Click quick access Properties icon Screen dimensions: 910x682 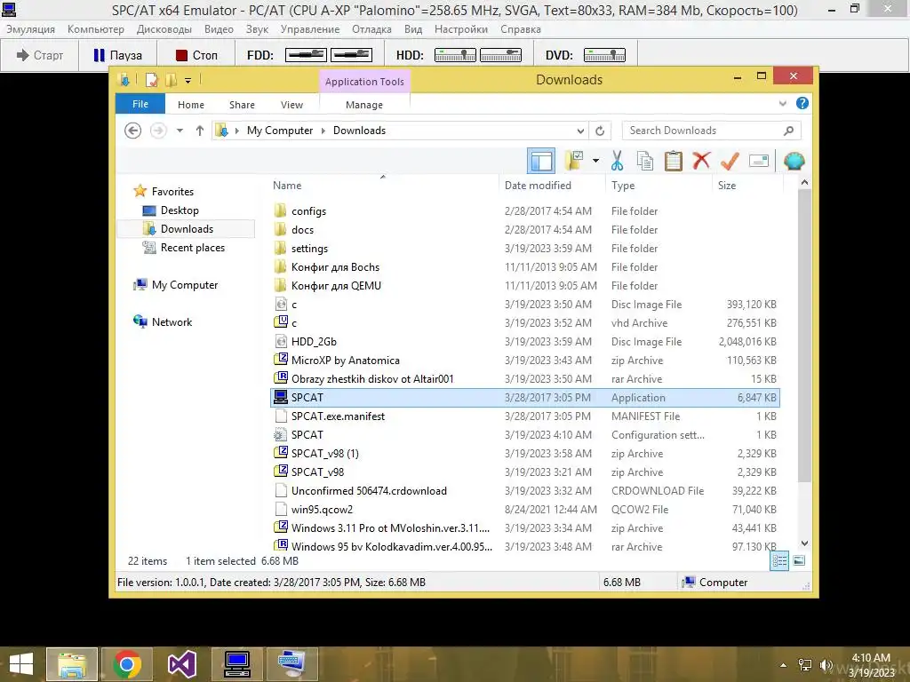pyautogui.click(x=151, y=80)
